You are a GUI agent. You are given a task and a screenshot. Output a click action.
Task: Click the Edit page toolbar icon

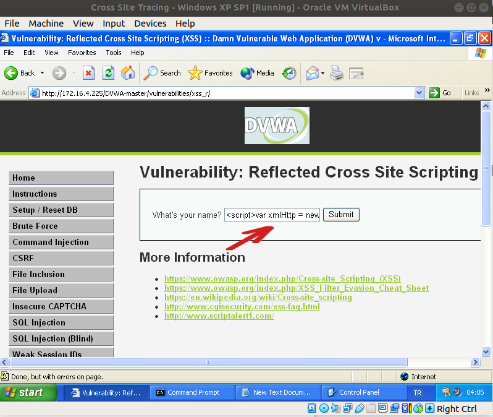tap(356, 73)
